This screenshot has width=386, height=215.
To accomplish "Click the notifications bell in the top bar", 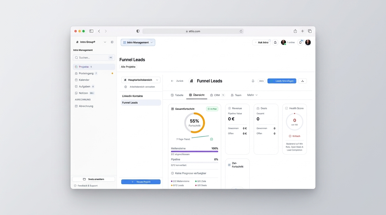I will [300, 42].
